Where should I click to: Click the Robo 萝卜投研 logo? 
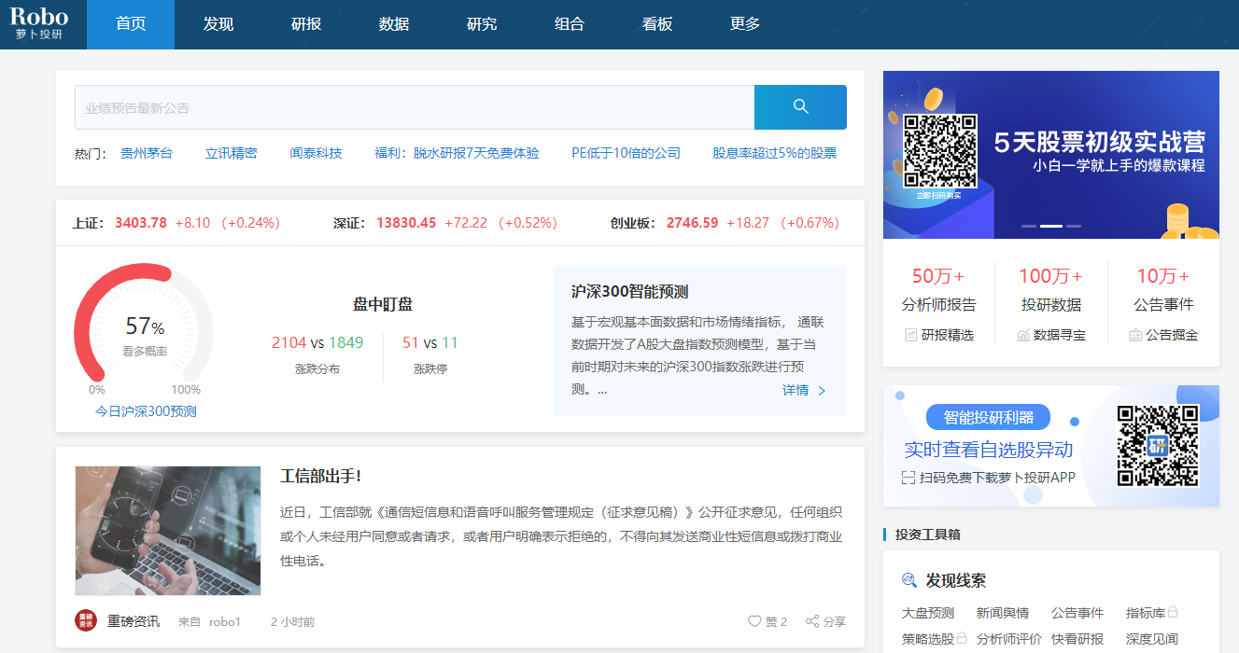(39, 22)
